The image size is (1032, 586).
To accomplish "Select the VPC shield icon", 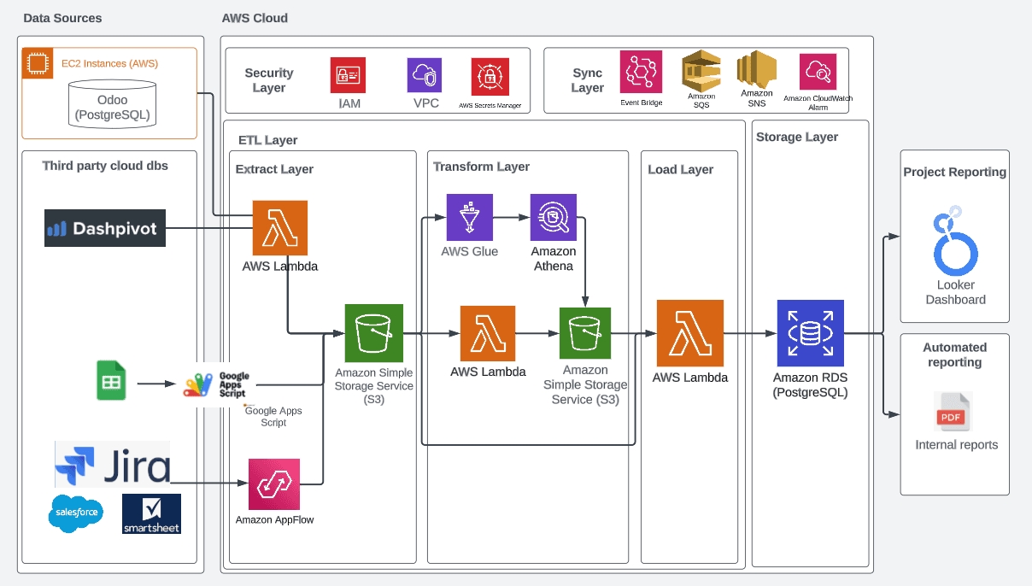I will click(425, 75).
